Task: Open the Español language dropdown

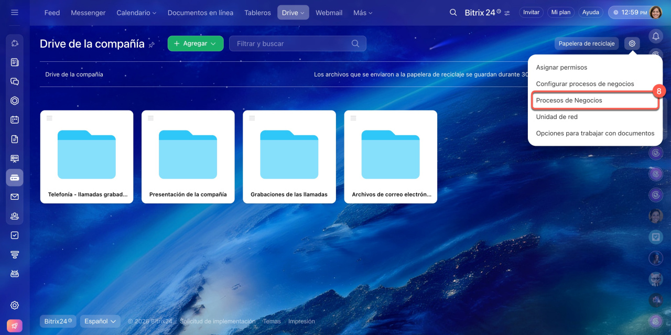Action: [100, 321]
